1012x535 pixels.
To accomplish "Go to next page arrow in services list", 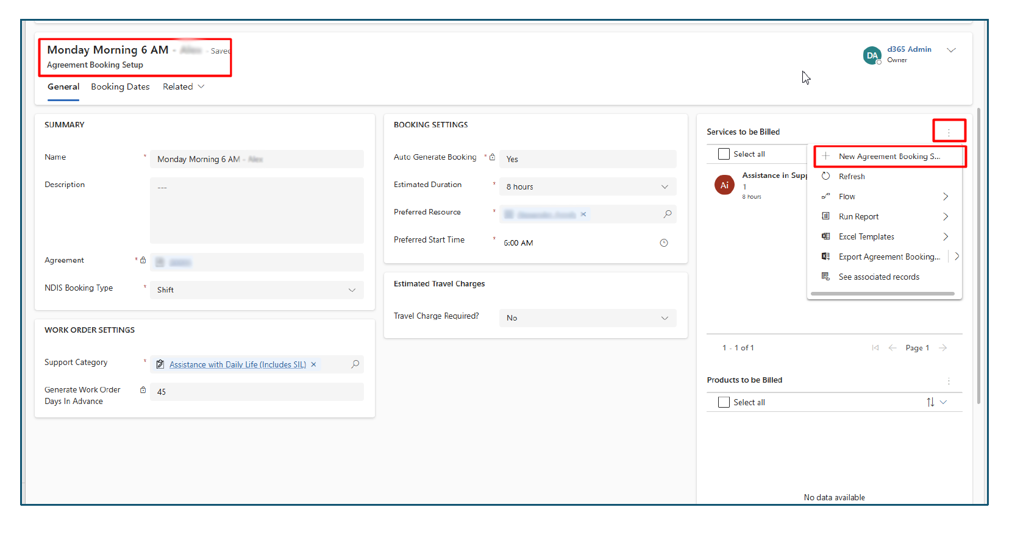I will point(943,348).
